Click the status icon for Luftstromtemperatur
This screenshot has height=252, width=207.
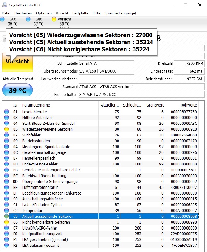[6, 187]
